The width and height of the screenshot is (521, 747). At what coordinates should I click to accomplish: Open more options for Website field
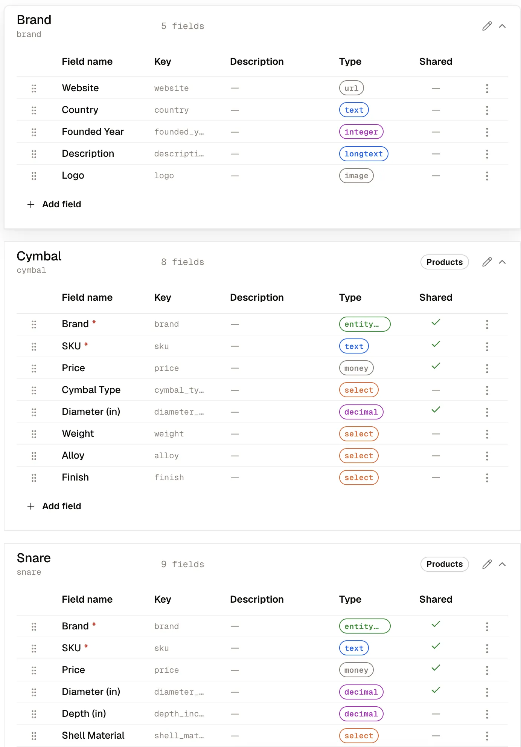[x=487, y=88]
